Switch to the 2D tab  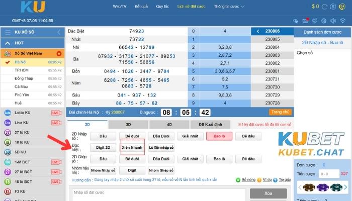(87, 125)
